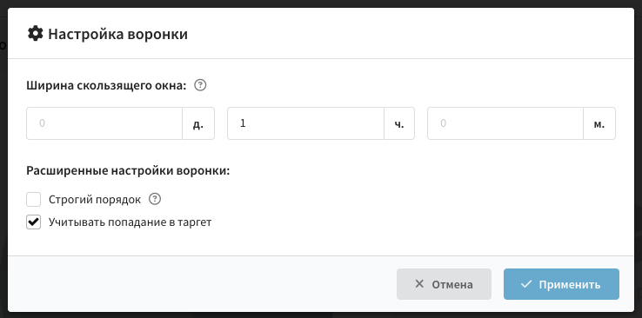Click the X icon inside Отмена button
The height and width of the screenshot is (318, 642).
tap(418, 283)
